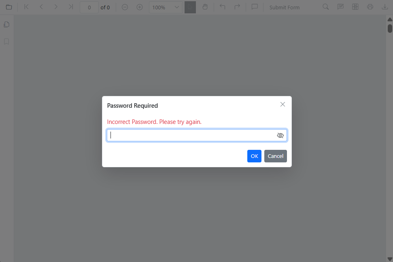393x262 pixels.
Task: Go to the next page
Action: (55, 7)
